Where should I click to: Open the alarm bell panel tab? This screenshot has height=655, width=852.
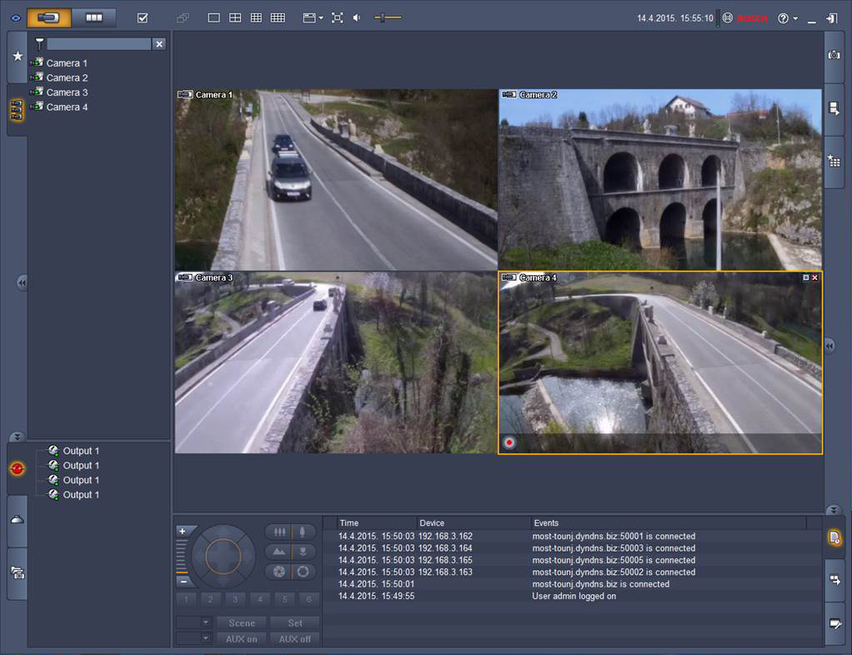point(18,520)
